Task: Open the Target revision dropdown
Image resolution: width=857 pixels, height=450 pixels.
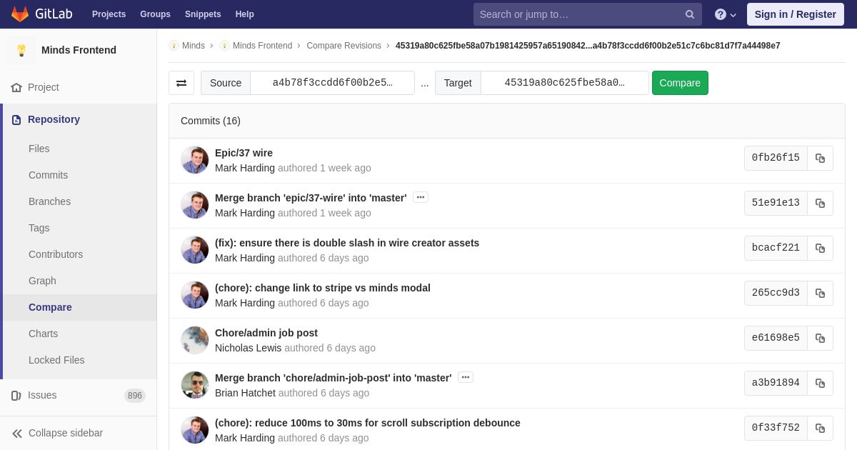Action: [x=564, y=83]
